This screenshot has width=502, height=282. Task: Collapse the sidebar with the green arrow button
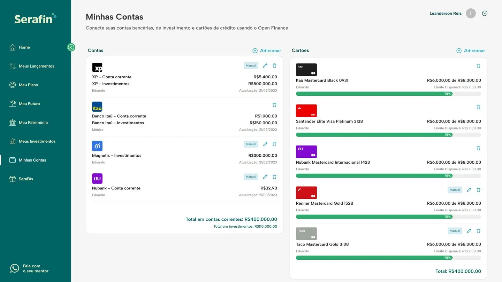pos(71,47)
